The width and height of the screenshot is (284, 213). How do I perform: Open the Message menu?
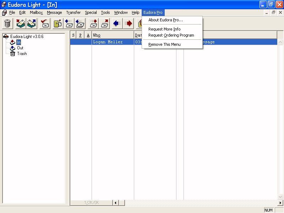tap(54, 12)
